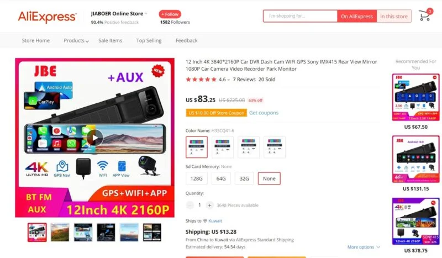This screenshot has width=442, height=258.
Task: Select the 64G memory option
Action: [221, 178]
